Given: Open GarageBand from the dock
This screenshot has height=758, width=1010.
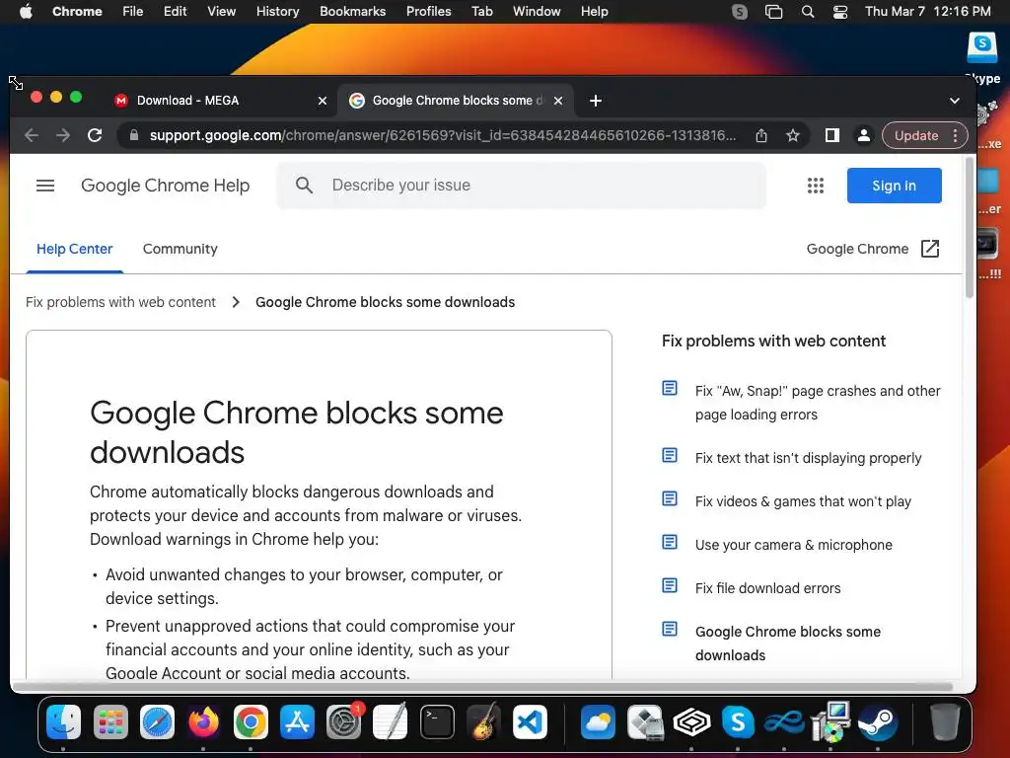Looking at the screenshot, I should coord(483,722).
